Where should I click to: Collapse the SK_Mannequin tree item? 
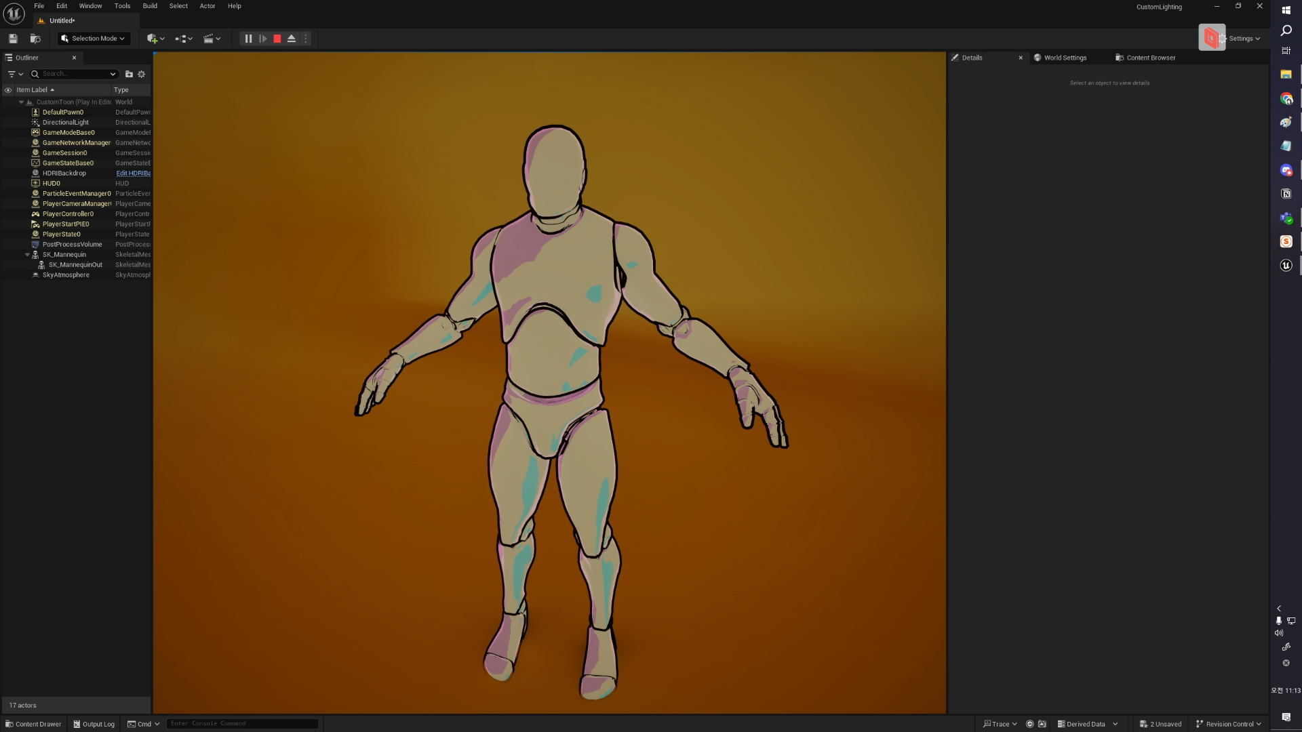tap(27, 255)
